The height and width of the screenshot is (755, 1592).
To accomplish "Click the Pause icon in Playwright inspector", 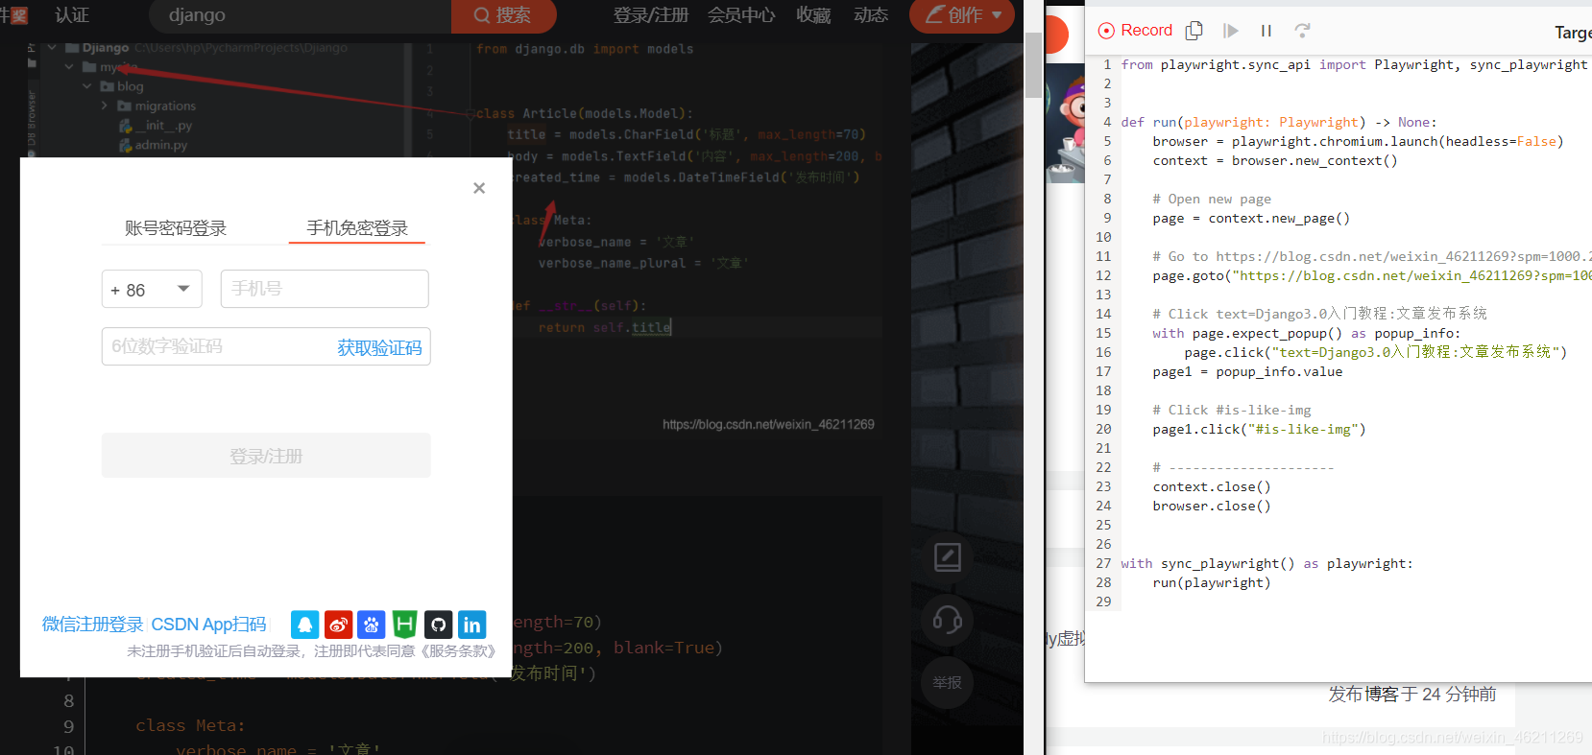I will 1266,31.
